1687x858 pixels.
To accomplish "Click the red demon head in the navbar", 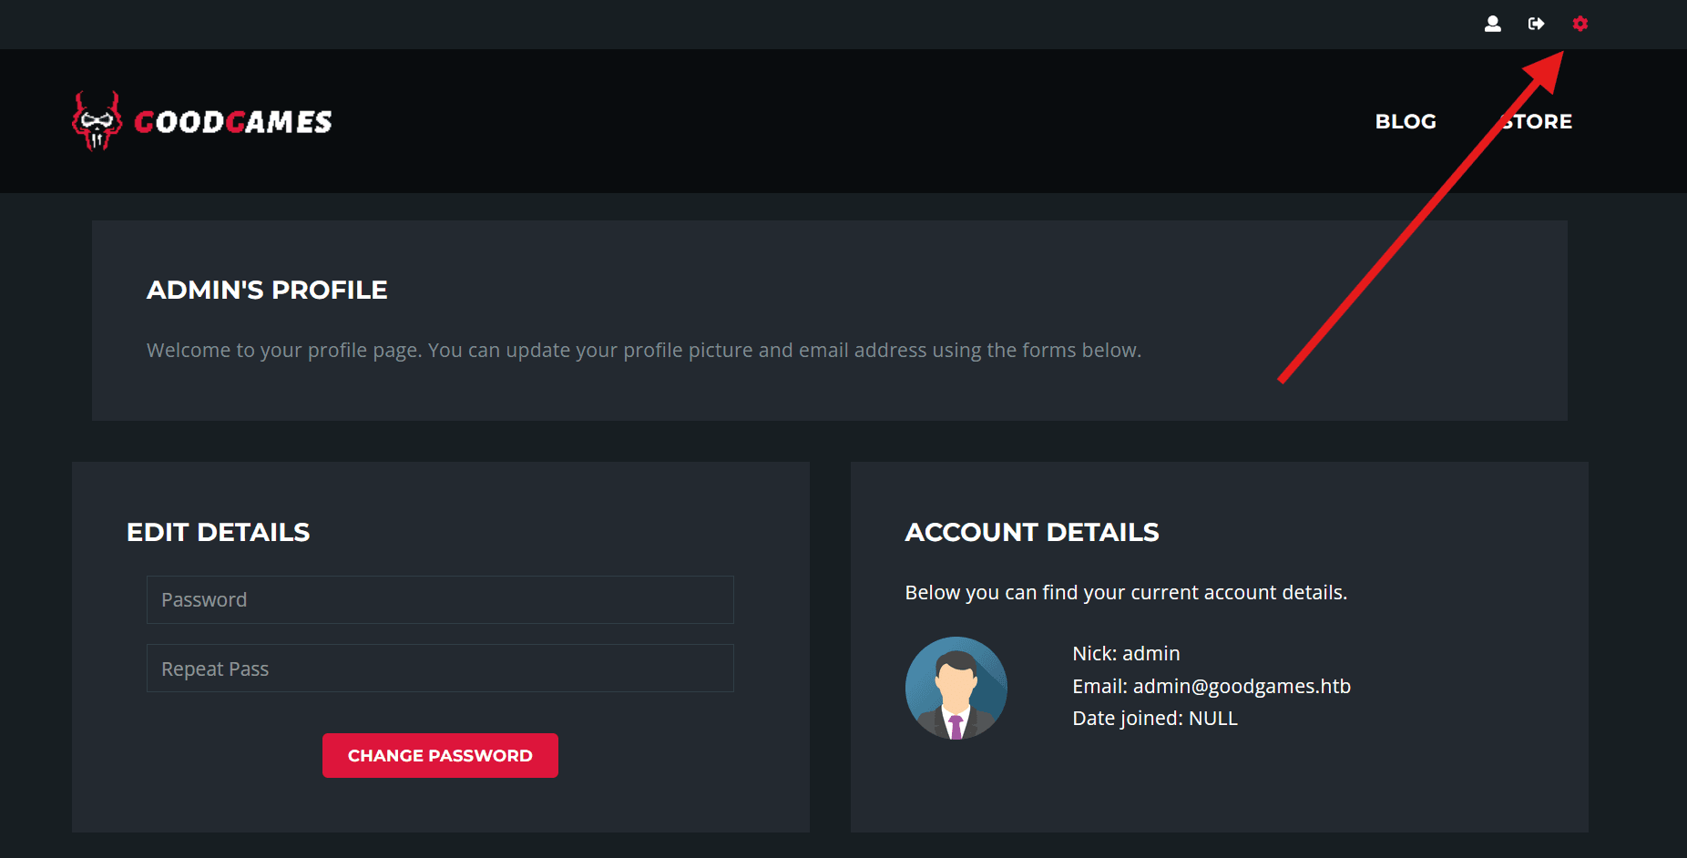I will (95, 121).
